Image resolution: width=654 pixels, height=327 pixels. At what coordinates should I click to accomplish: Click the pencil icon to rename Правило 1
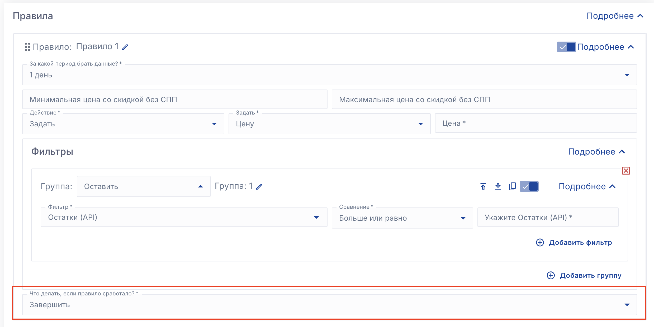click(125, 47)
